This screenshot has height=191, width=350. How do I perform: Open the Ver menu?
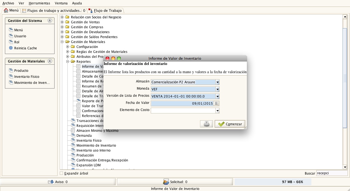coord(21,3)
